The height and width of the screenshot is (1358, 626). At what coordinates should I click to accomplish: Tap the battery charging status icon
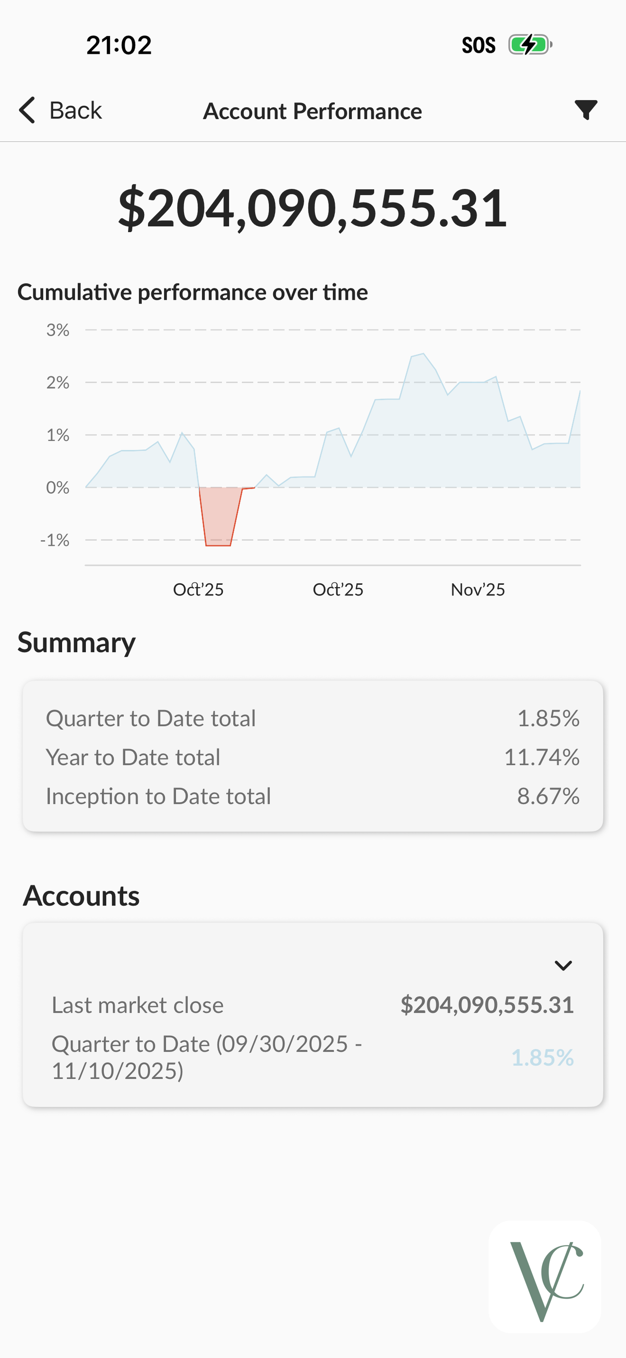click(530, 45)
